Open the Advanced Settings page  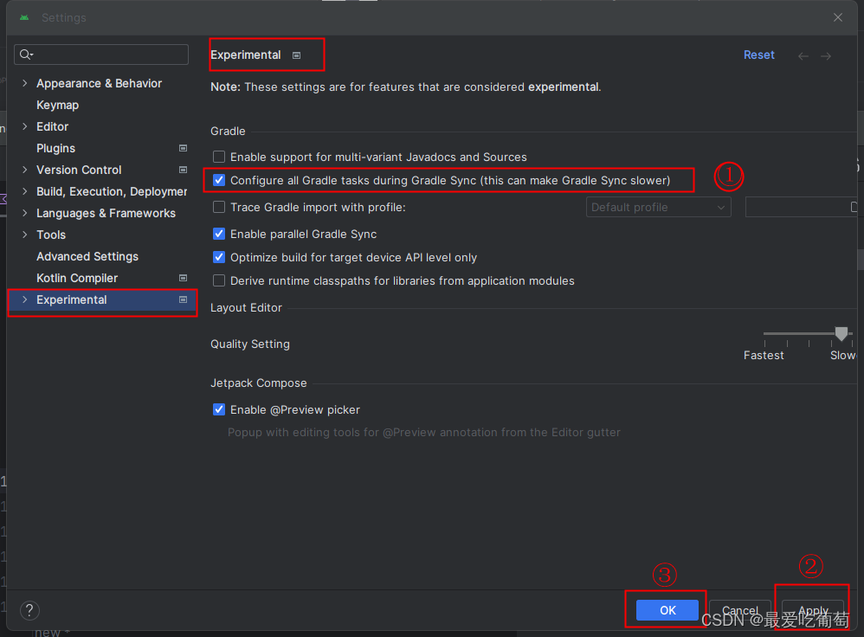87,256
